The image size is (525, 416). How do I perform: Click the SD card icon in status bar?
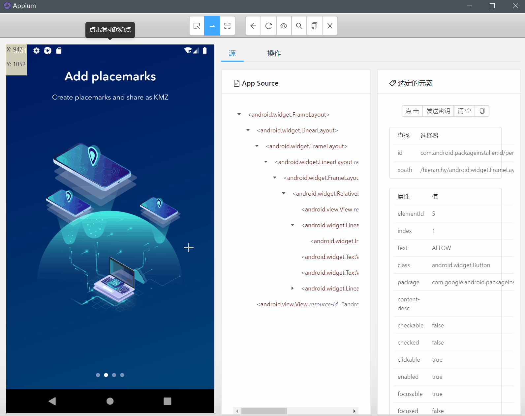point(59,50)
